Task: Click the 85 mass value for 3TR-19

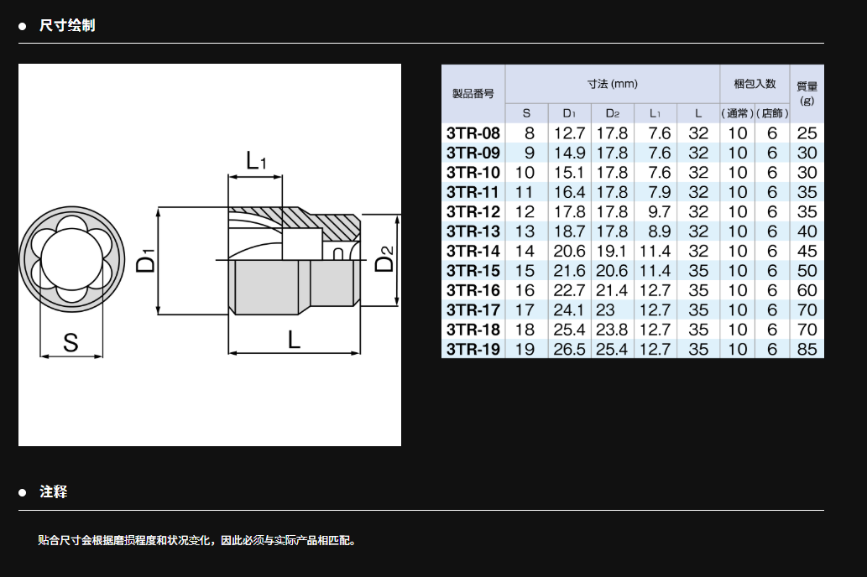Action: [x=807, y=350]
